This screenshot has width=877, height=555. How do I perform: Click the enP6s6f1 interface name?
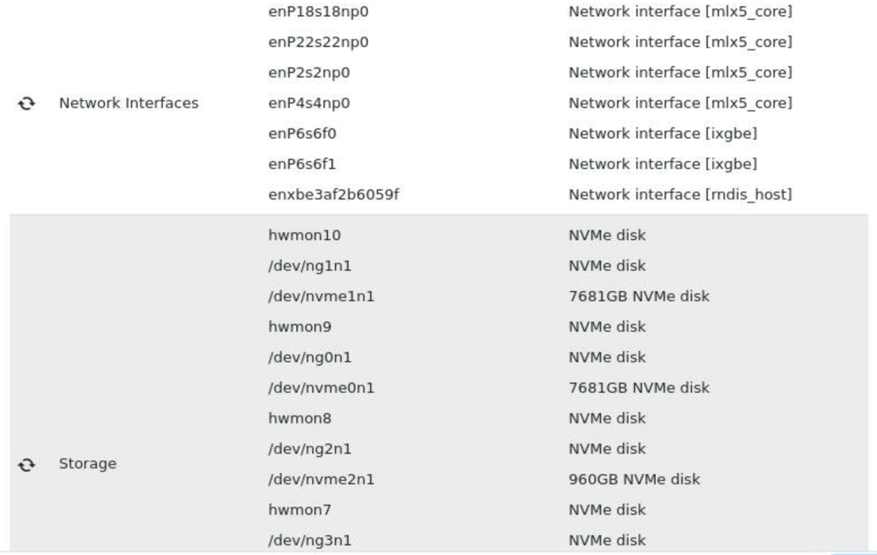coord(302,164)
